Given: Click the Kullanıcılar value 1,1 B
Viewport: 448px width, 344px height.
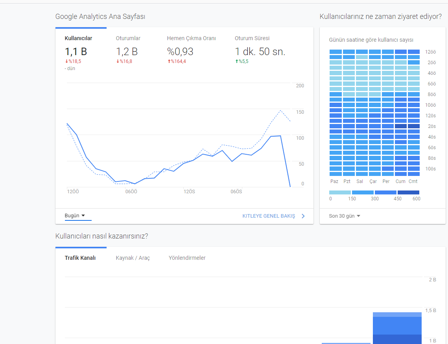Looking at the screenshot, I should pyautogui.click(x=76, y=52).
